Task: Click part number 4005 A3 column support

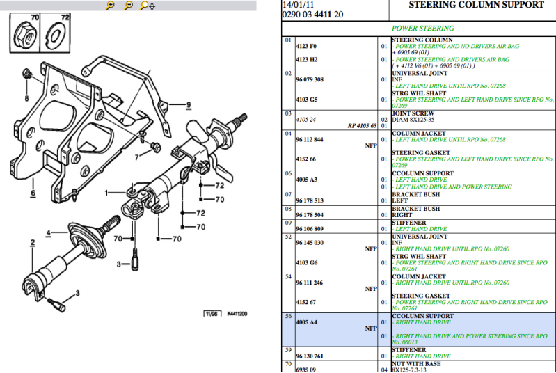Action: click(x=306, y=180)
